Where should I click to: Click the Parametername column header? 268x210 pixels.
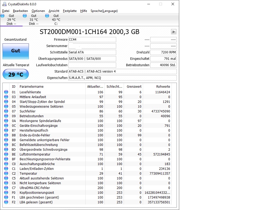(x=31, y=87)
